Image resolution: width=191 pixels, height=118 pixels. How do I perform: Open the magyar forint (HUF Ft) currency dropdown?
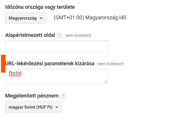[x=33, y=107]
